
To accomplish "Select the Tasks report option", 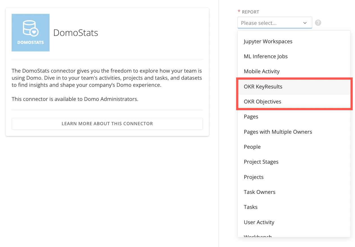I will coord(294,207).
